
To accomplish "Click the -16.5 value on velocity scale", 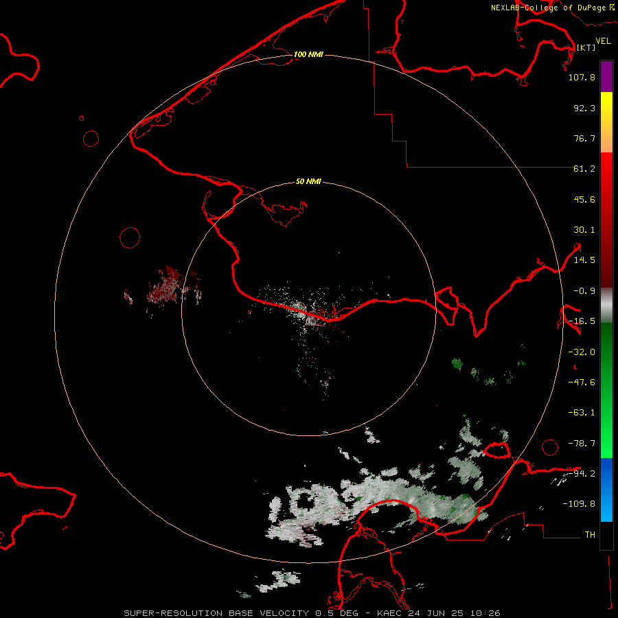I will pos(582,321).
